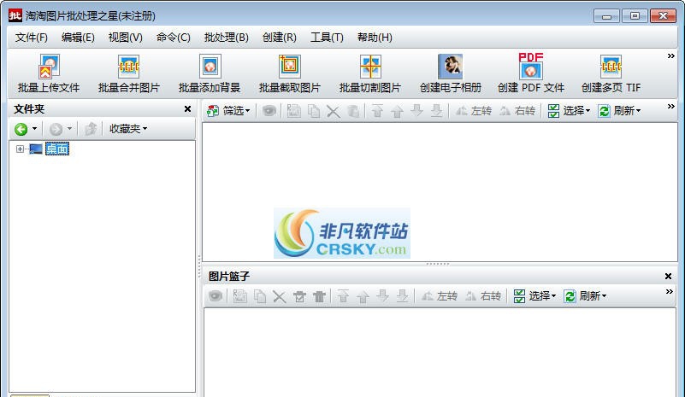
Task: Click the checked trash icon in 图片篮子 toolbar
Action: 299,296
